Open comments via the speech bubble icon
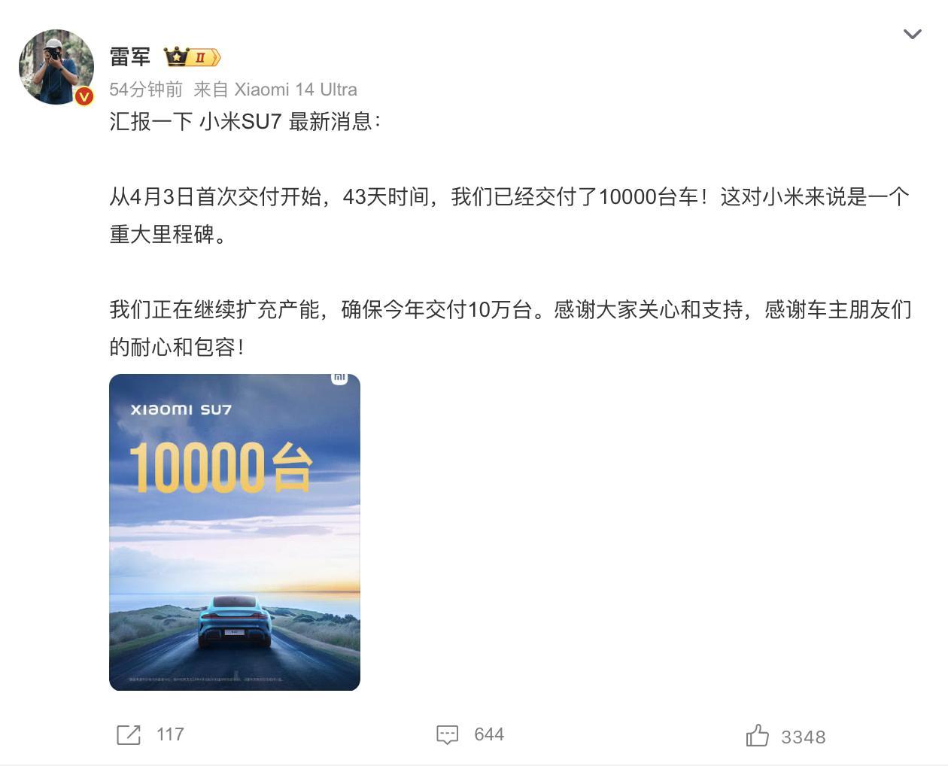This screenshot has height=766, width=948. click(x=447, y=734)
